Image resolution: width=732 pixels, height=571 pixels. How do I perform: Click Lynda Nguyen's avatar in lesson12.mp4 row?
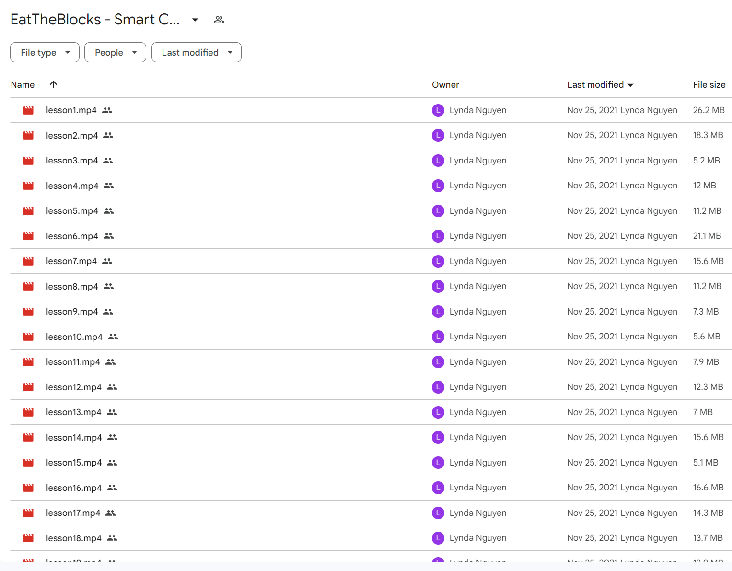pos(438,387)
